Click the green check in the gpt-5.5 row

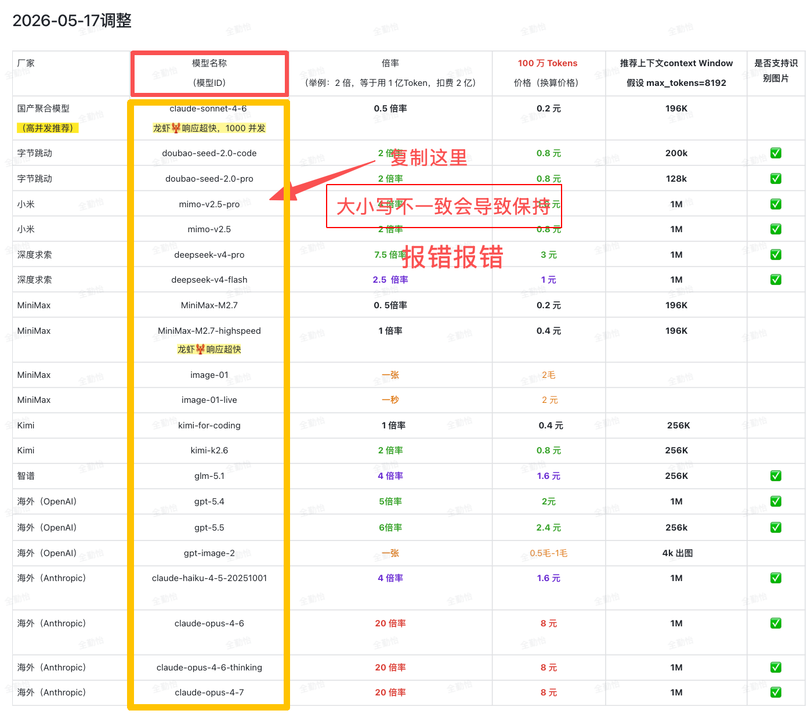coord(776,528)
